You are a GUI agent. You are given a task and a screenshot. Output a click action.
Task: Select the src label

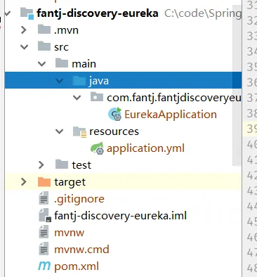click(x=62, y=47)
